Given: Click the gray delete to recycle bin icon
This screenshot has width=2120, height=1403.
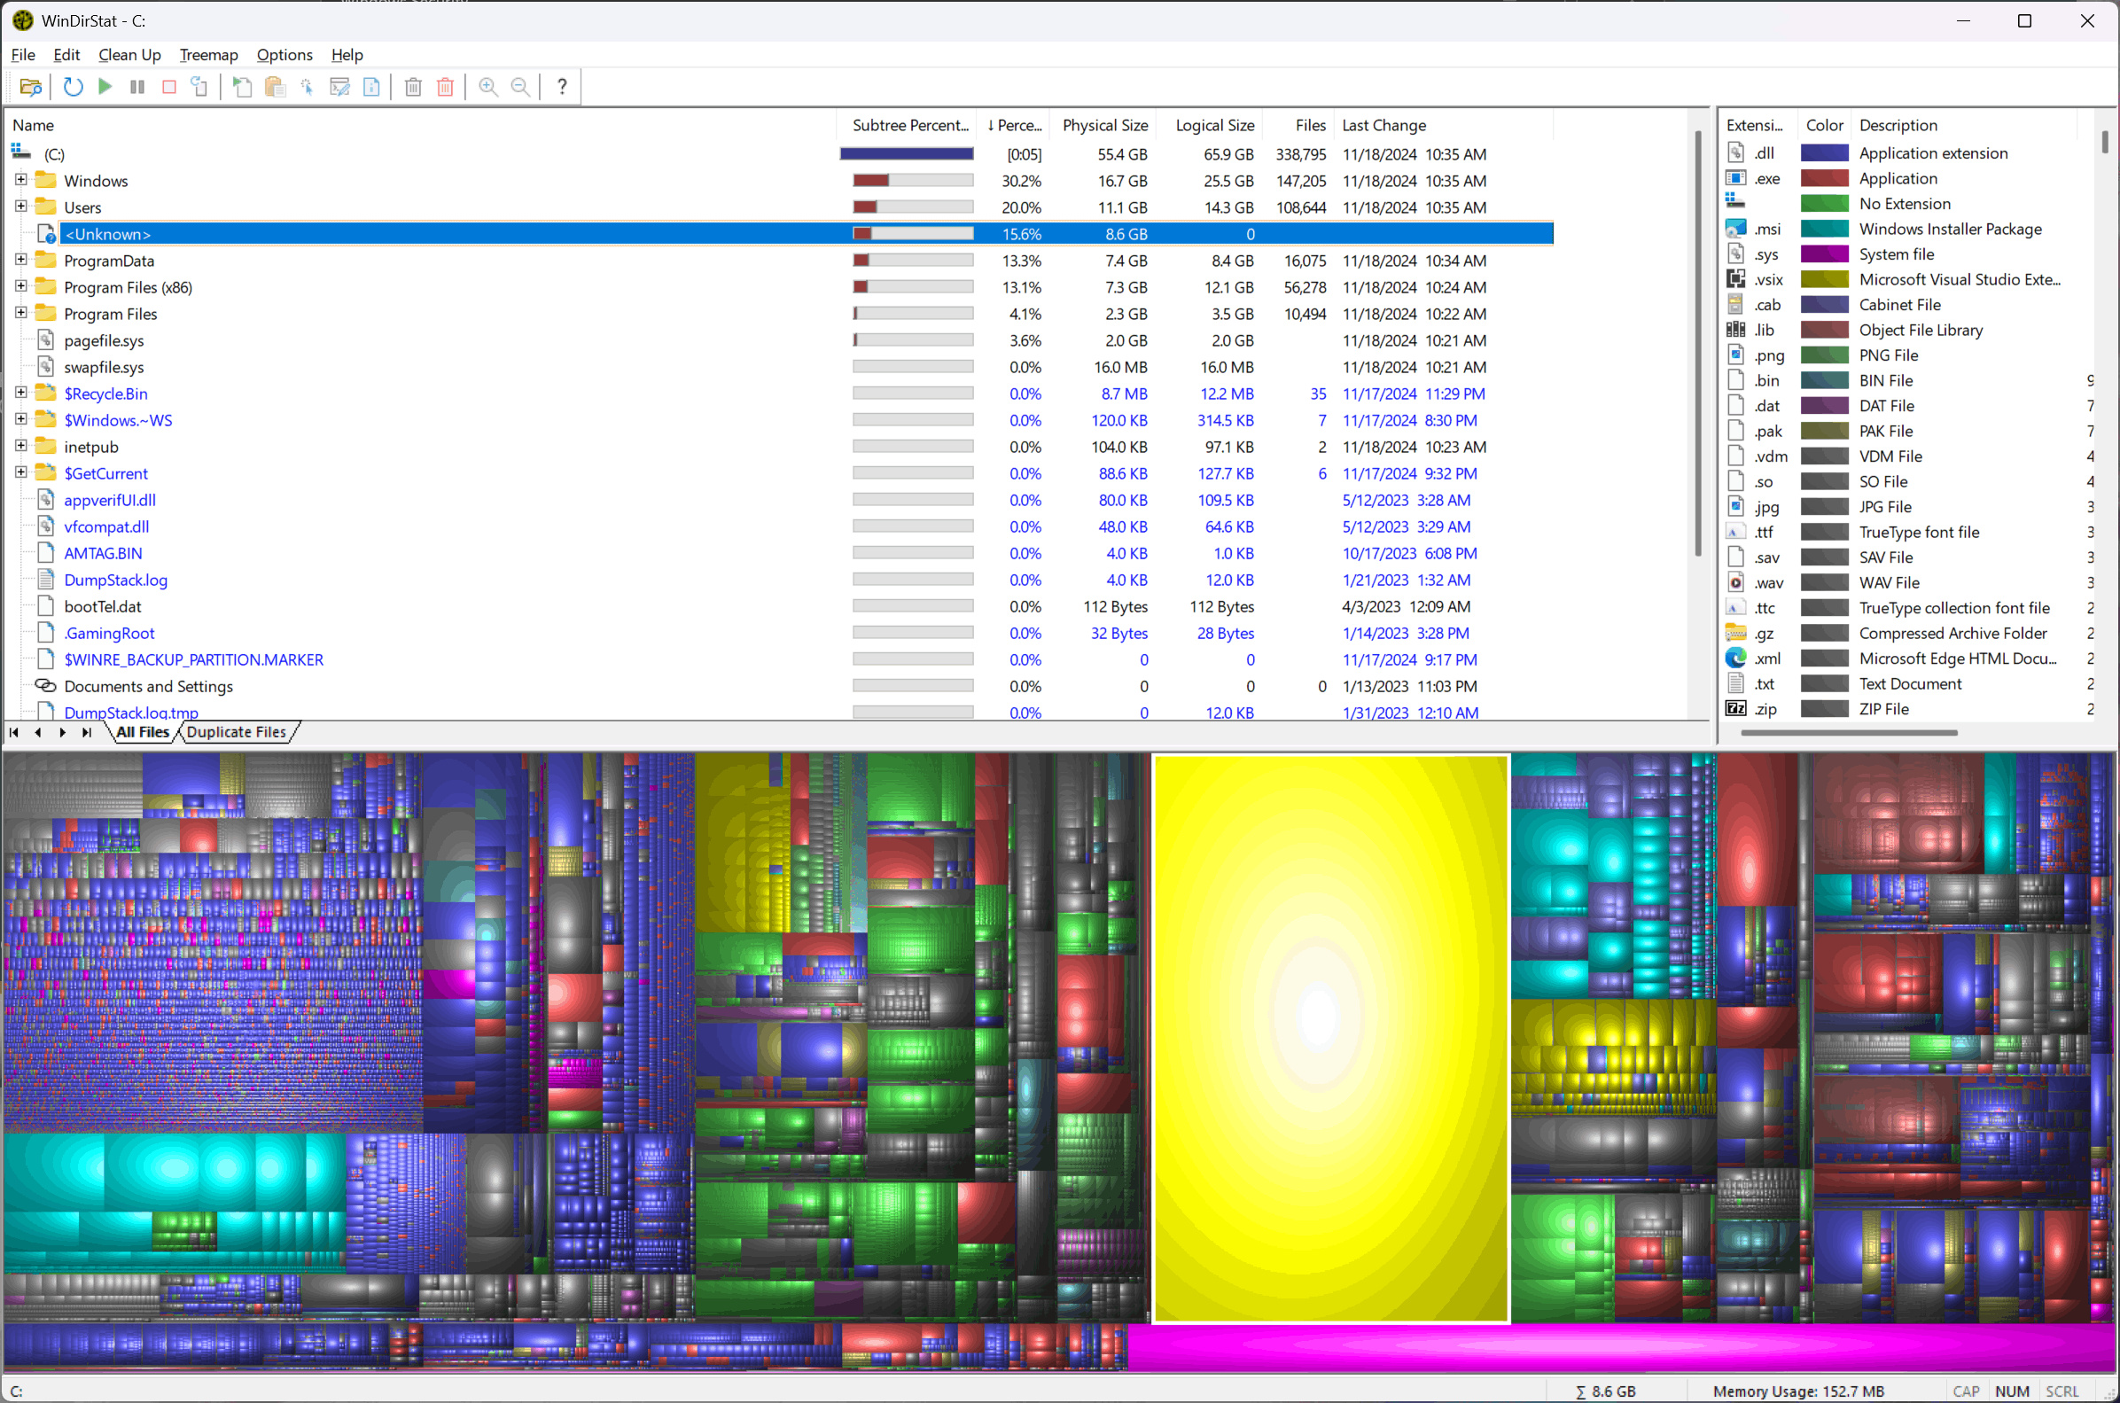Looking at the screenshot, I should 412,87.
